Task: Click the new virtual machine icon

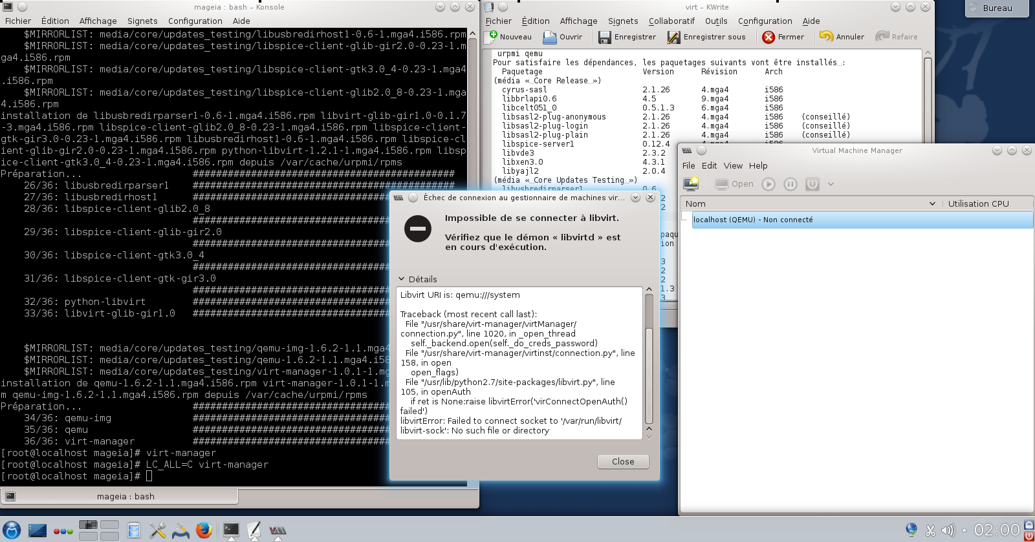Action: click(x=691, y=184)
